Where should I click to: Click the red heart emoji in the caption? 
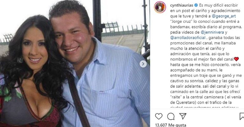(x=236, y=59)
